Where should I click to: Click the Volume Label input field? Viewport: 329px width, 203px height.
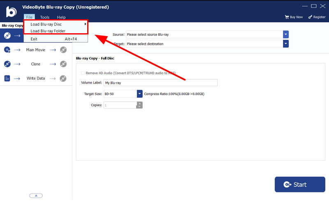tap(160, 83)
